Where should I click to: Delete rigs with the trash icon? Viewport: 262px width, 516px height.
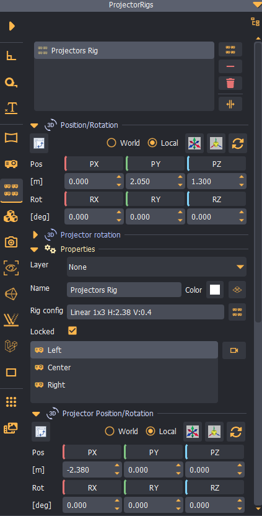tap(230, 83)
